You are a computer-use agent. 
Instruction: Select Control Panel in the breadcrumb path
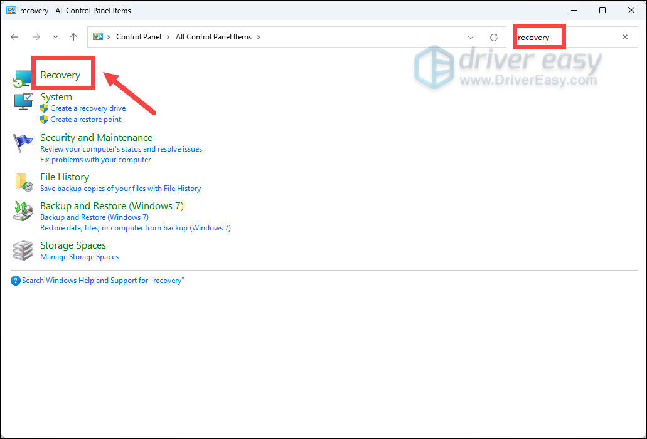139,37
